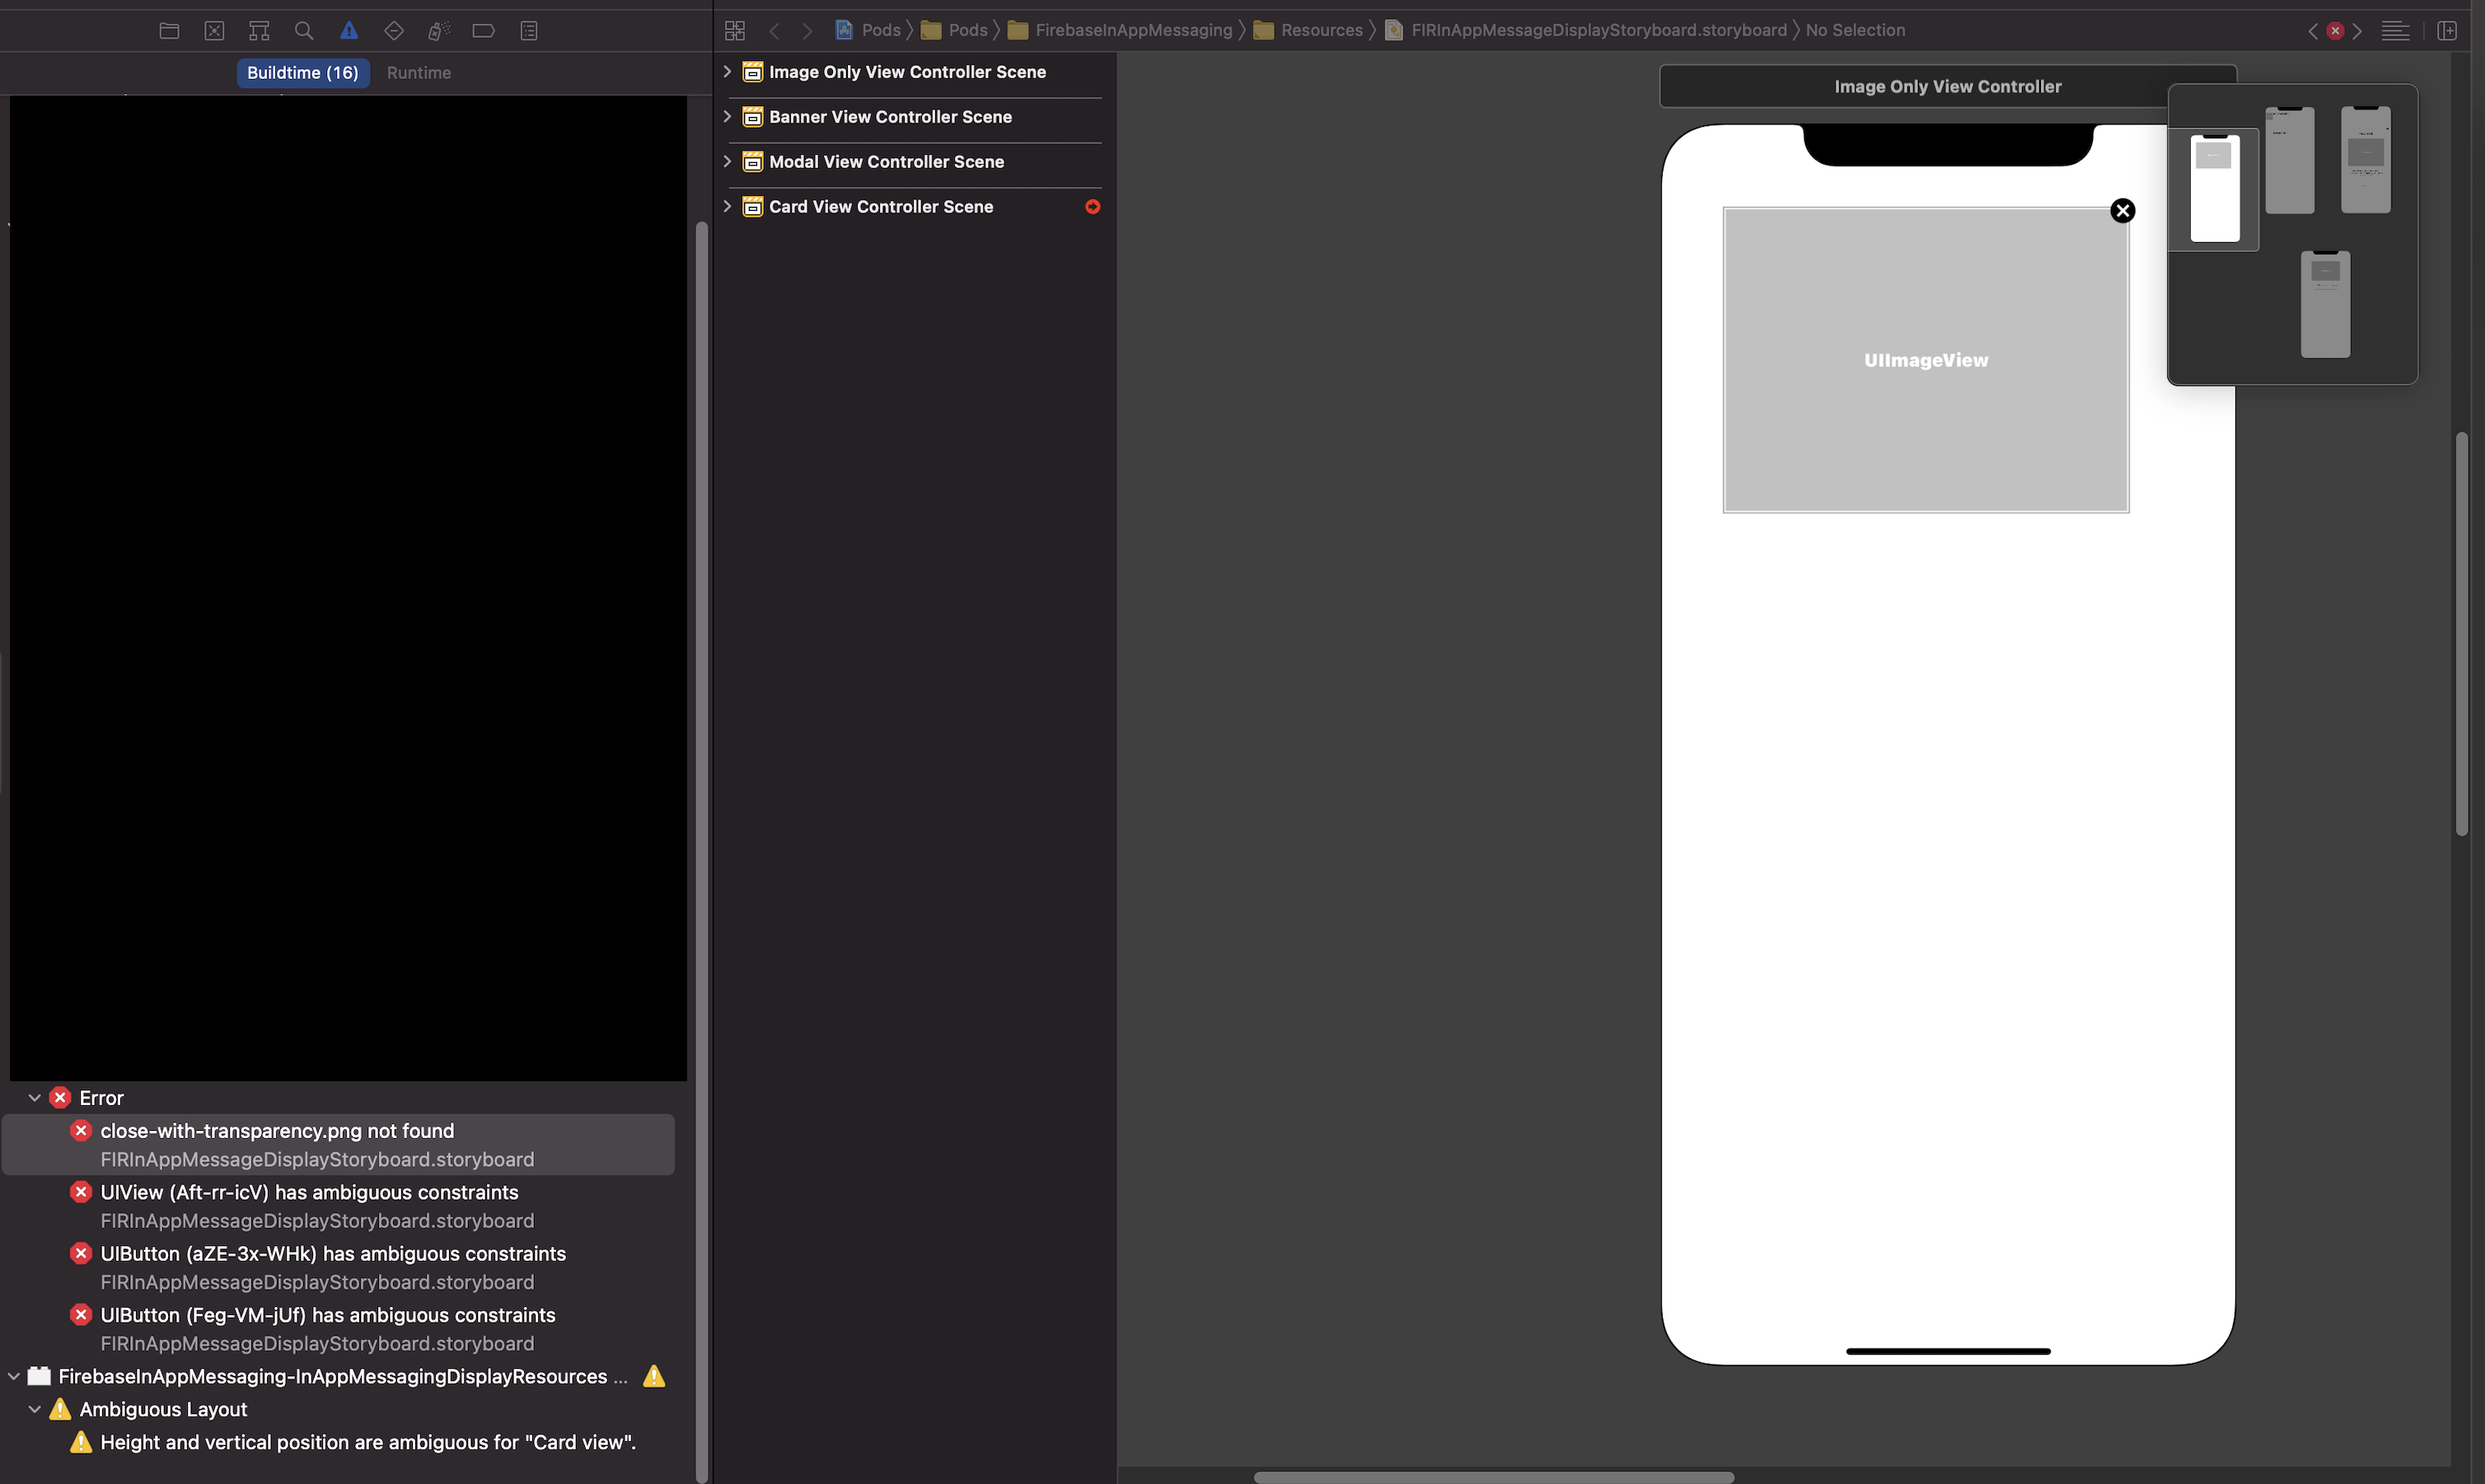The height and width of the screenshot is (1484, 2485).
Task: Open the Symbol navigator icon
Action: (259, 31)
